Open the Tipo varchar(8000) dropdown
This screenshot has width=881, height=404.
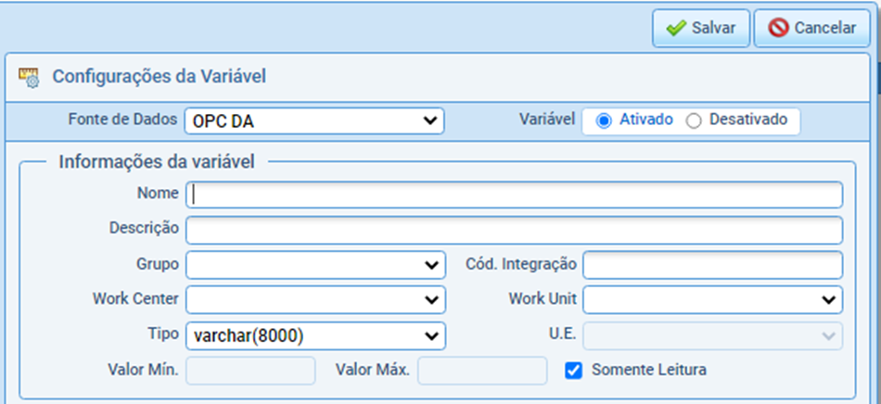[315, 335]
